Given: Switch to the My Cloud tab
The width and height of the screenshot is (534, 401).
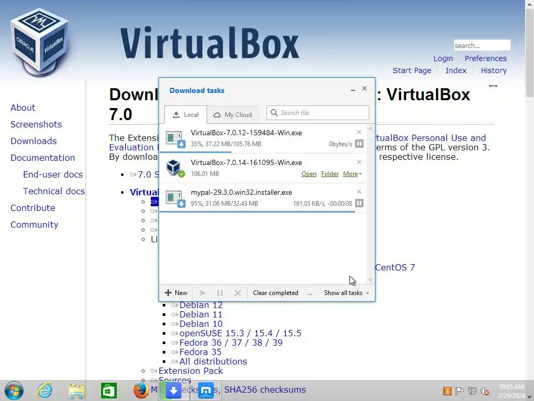Looking at the screenshot, I should pyautogui.click(x=233, y=114).
